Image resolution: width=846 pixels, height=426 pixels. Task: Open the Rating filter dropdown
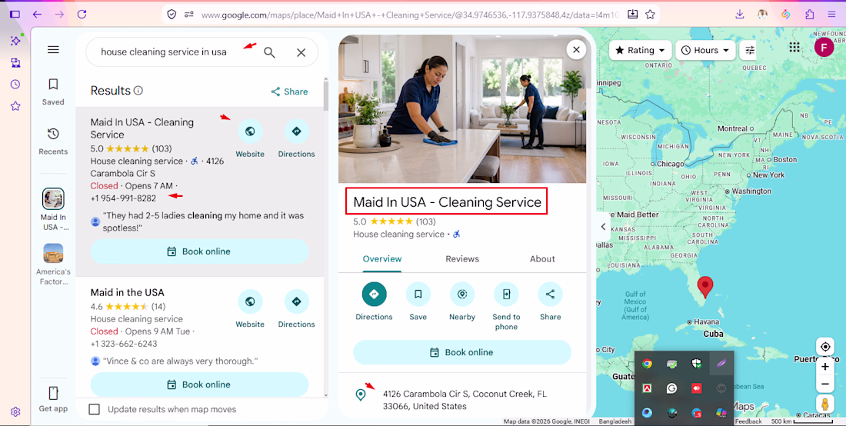click(x=641, y=50)
